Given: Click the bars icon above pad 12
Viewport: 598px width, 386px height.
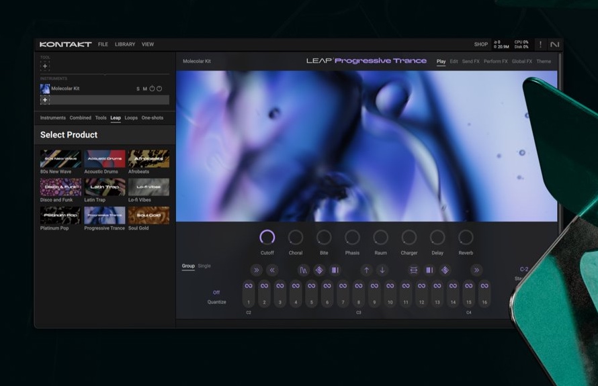Looking at the screenshot, I should (429, 270).
